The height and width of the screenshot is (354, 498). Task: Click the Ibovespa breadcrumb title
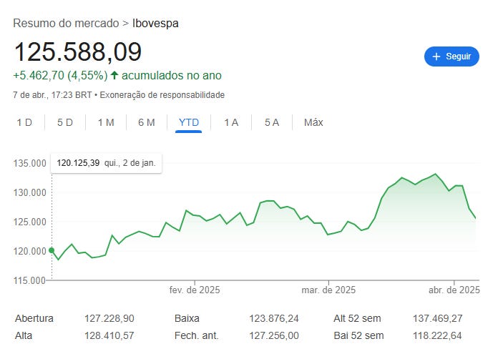point(155,24)
